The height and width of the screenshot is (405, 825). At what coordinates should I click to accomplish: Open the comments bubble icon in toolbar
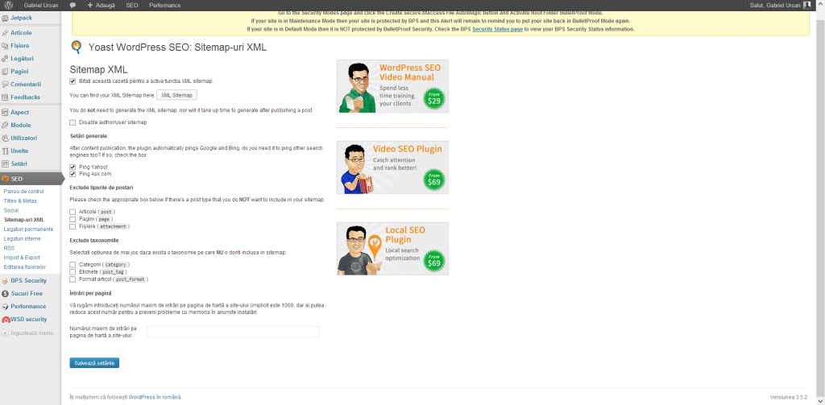[73, 5]
